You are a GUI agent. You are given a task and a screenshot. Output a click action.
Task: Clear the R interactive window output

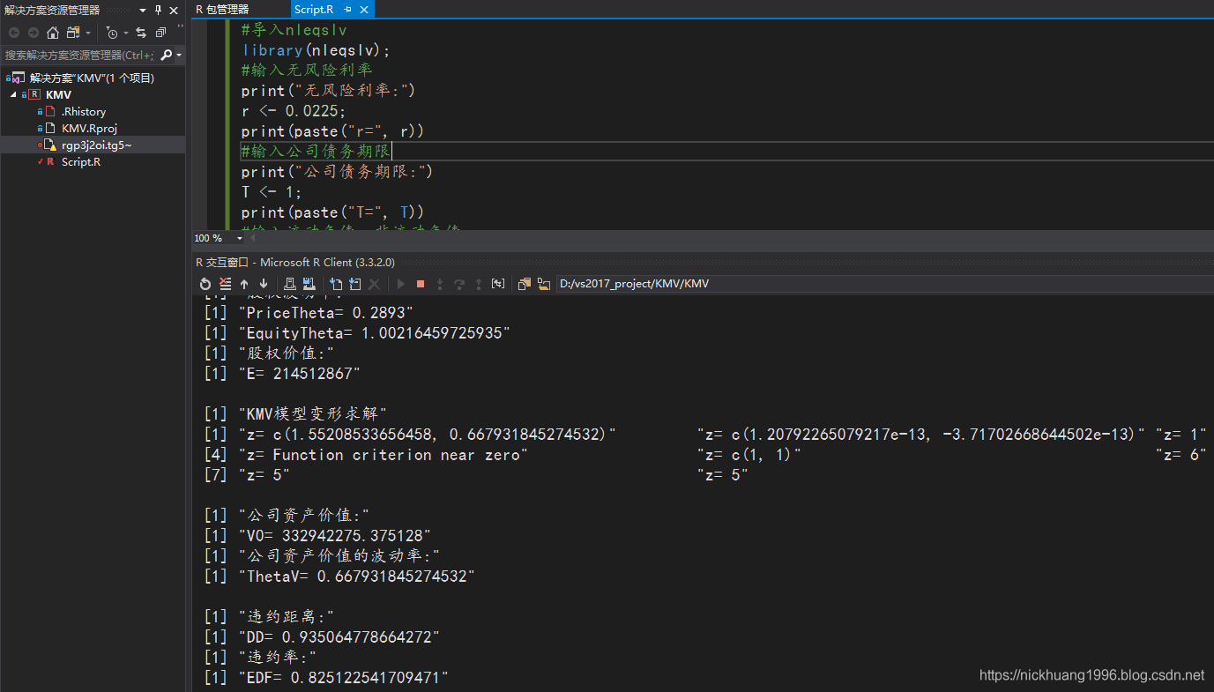click(x=225, y=284)
